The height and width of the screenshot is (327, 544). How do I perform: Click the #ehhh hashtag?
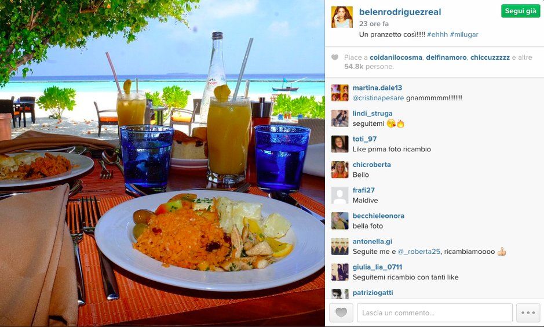(437, 34)
